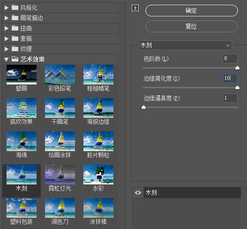This screenshot has width=247, height=229.
Task: Select the 涂抹棒 filter thumbnail
Action: (98, 208)
